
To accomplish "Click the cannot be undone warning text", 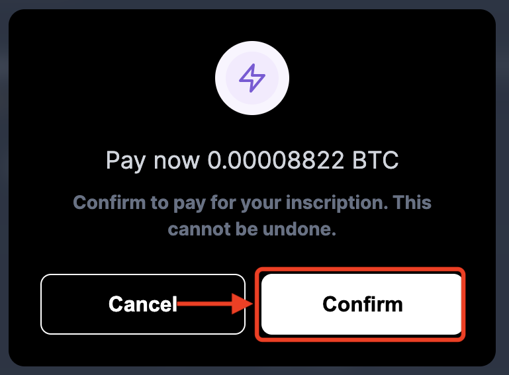I will (252, 229).
